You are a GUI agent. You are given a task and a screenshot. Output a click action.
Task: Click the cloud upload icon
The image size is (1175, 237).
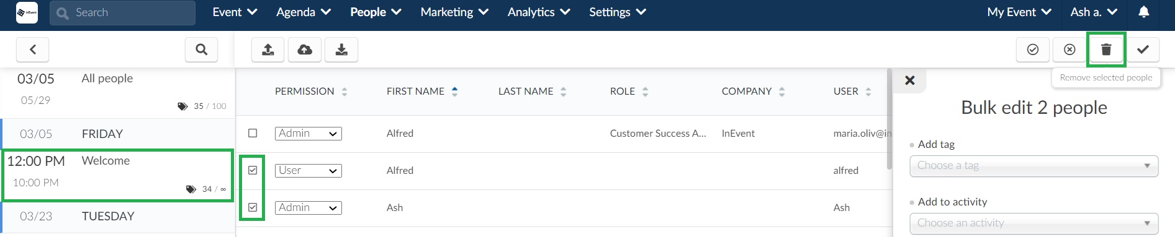[305, 50]
